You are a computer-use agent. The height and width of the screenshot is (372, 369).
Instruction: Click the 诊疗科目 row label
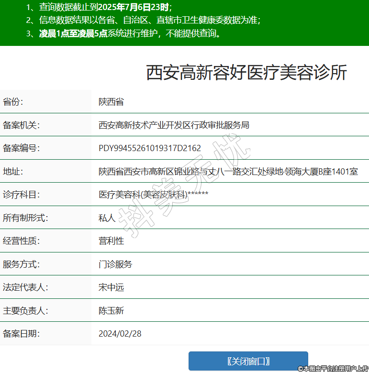click(22, 195)
